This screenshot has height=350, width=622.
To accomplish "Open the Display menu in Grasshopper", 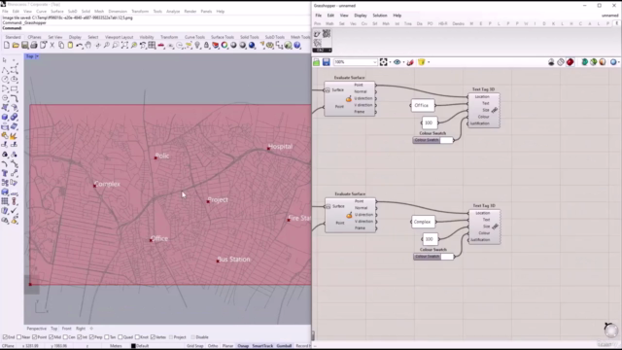I will 361,16.
